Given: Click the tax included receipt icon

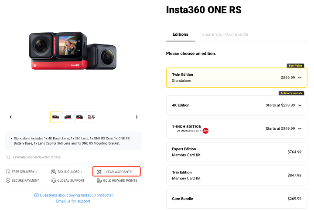Looking at the screenshot, I should coord(54,172).
